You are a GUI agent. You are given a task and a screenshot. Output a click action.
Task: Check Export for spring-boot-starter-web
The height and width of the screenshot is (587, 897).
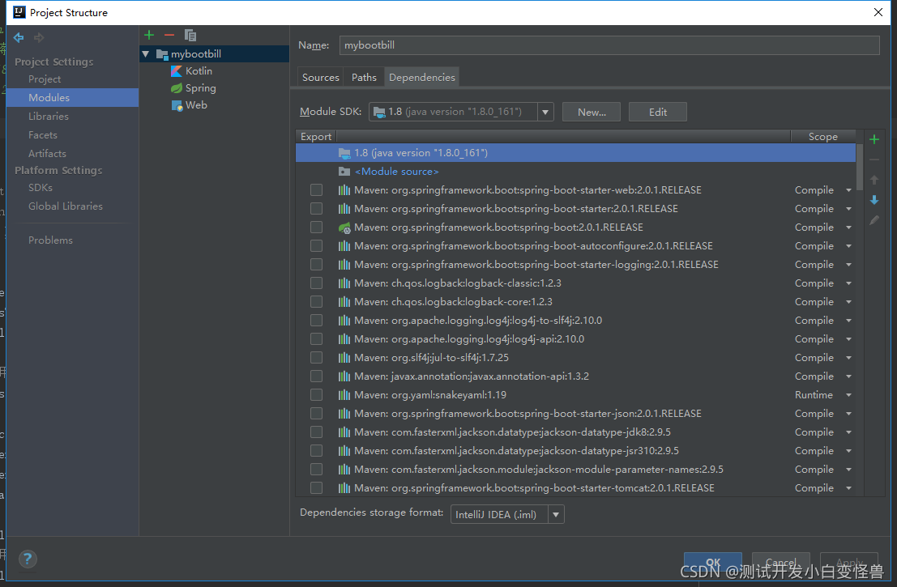point(316,190)
